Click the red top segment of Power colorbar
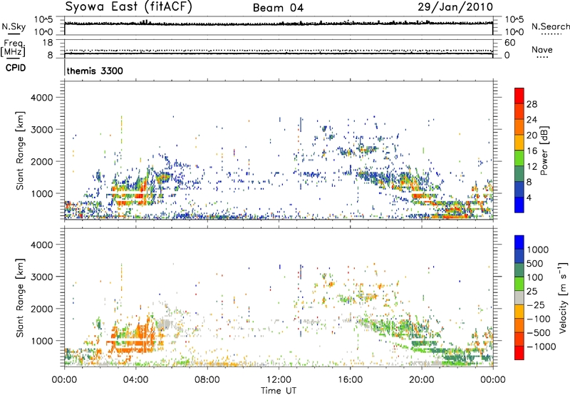570x395 pixels. pos(519,96)
